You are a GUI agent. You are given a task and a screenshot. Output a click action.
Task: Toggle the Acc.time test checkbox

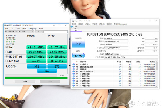(x=6, y=61)
